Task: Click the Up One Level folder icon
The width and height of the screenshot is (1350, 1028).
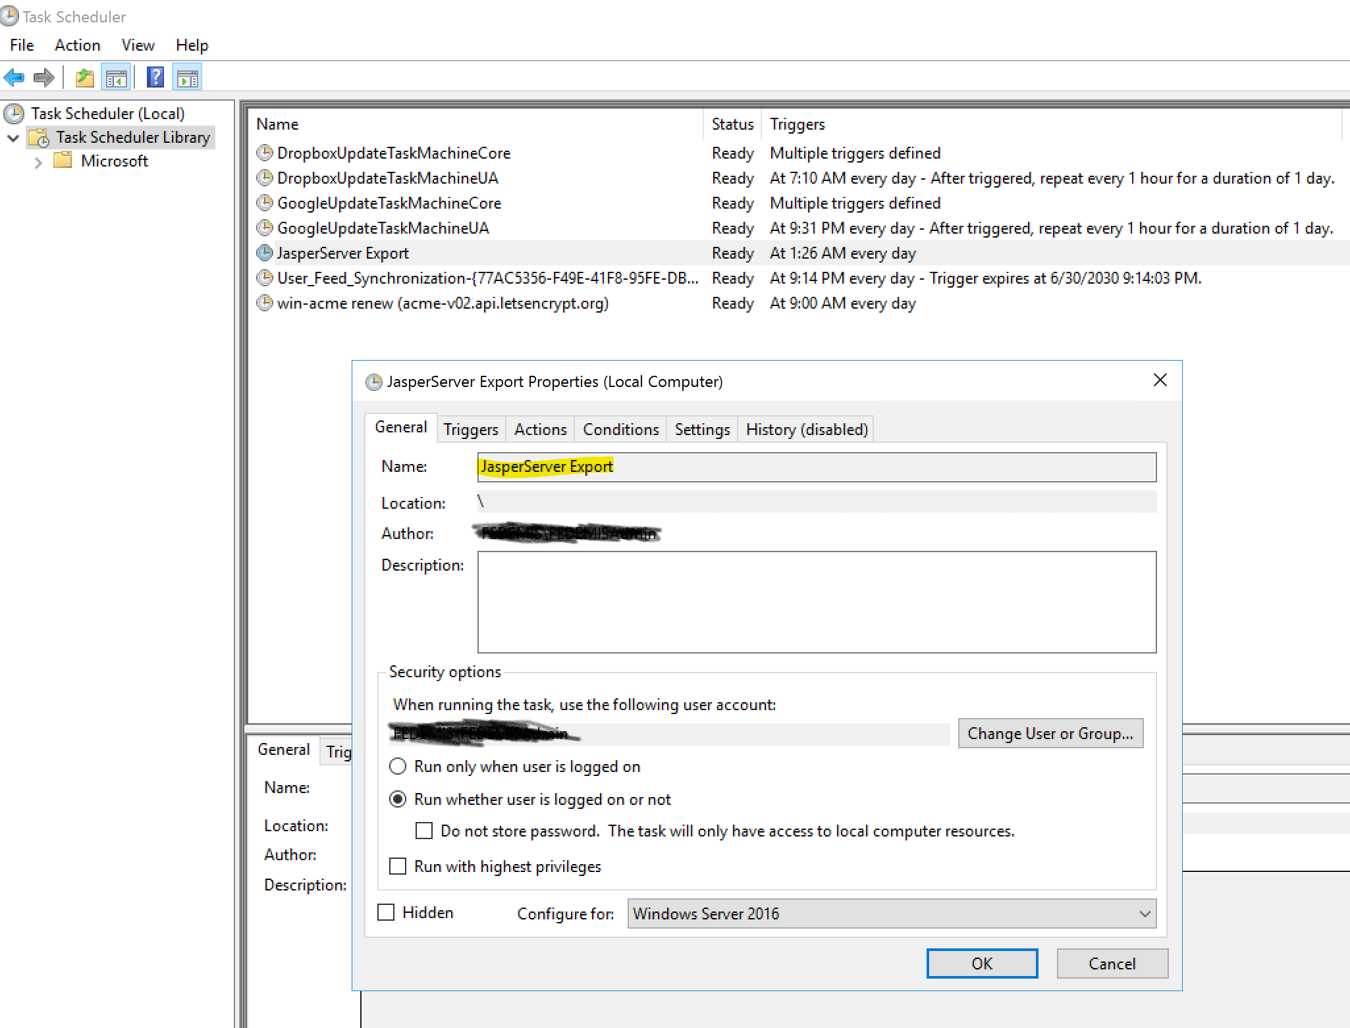Action: pyautogui.click(x=84, y=78)
